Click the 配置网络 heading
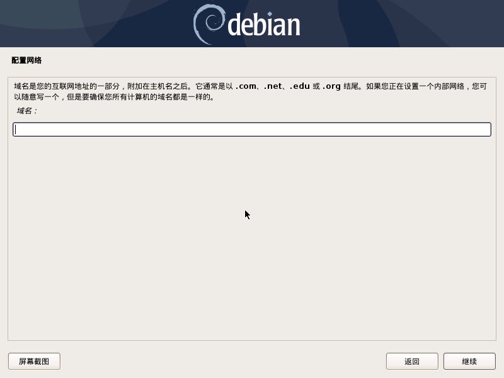The height and width of the screenshot is (378, 504). 26,60
